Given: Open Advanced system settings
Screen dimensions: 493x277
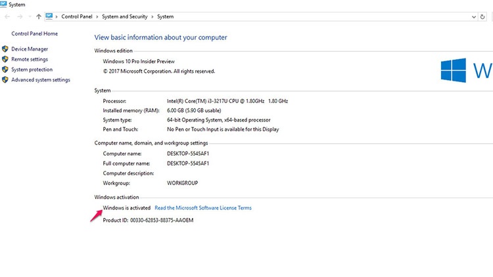Looking at the screenshot, I should (41, 80).
